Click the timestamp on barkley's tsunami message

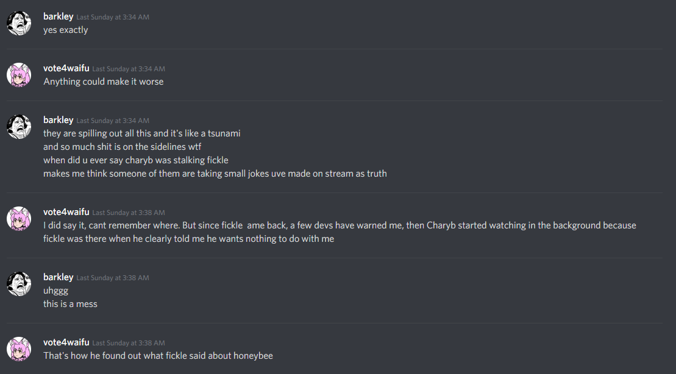(113, 121)
